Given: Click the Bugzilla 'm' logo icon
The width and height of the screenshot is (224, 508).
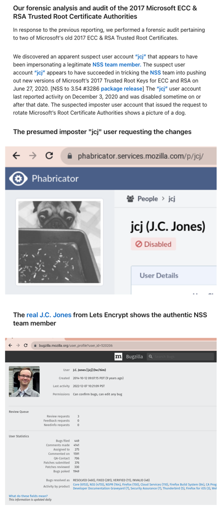Looking at the screenshot, I should point(119,357).
